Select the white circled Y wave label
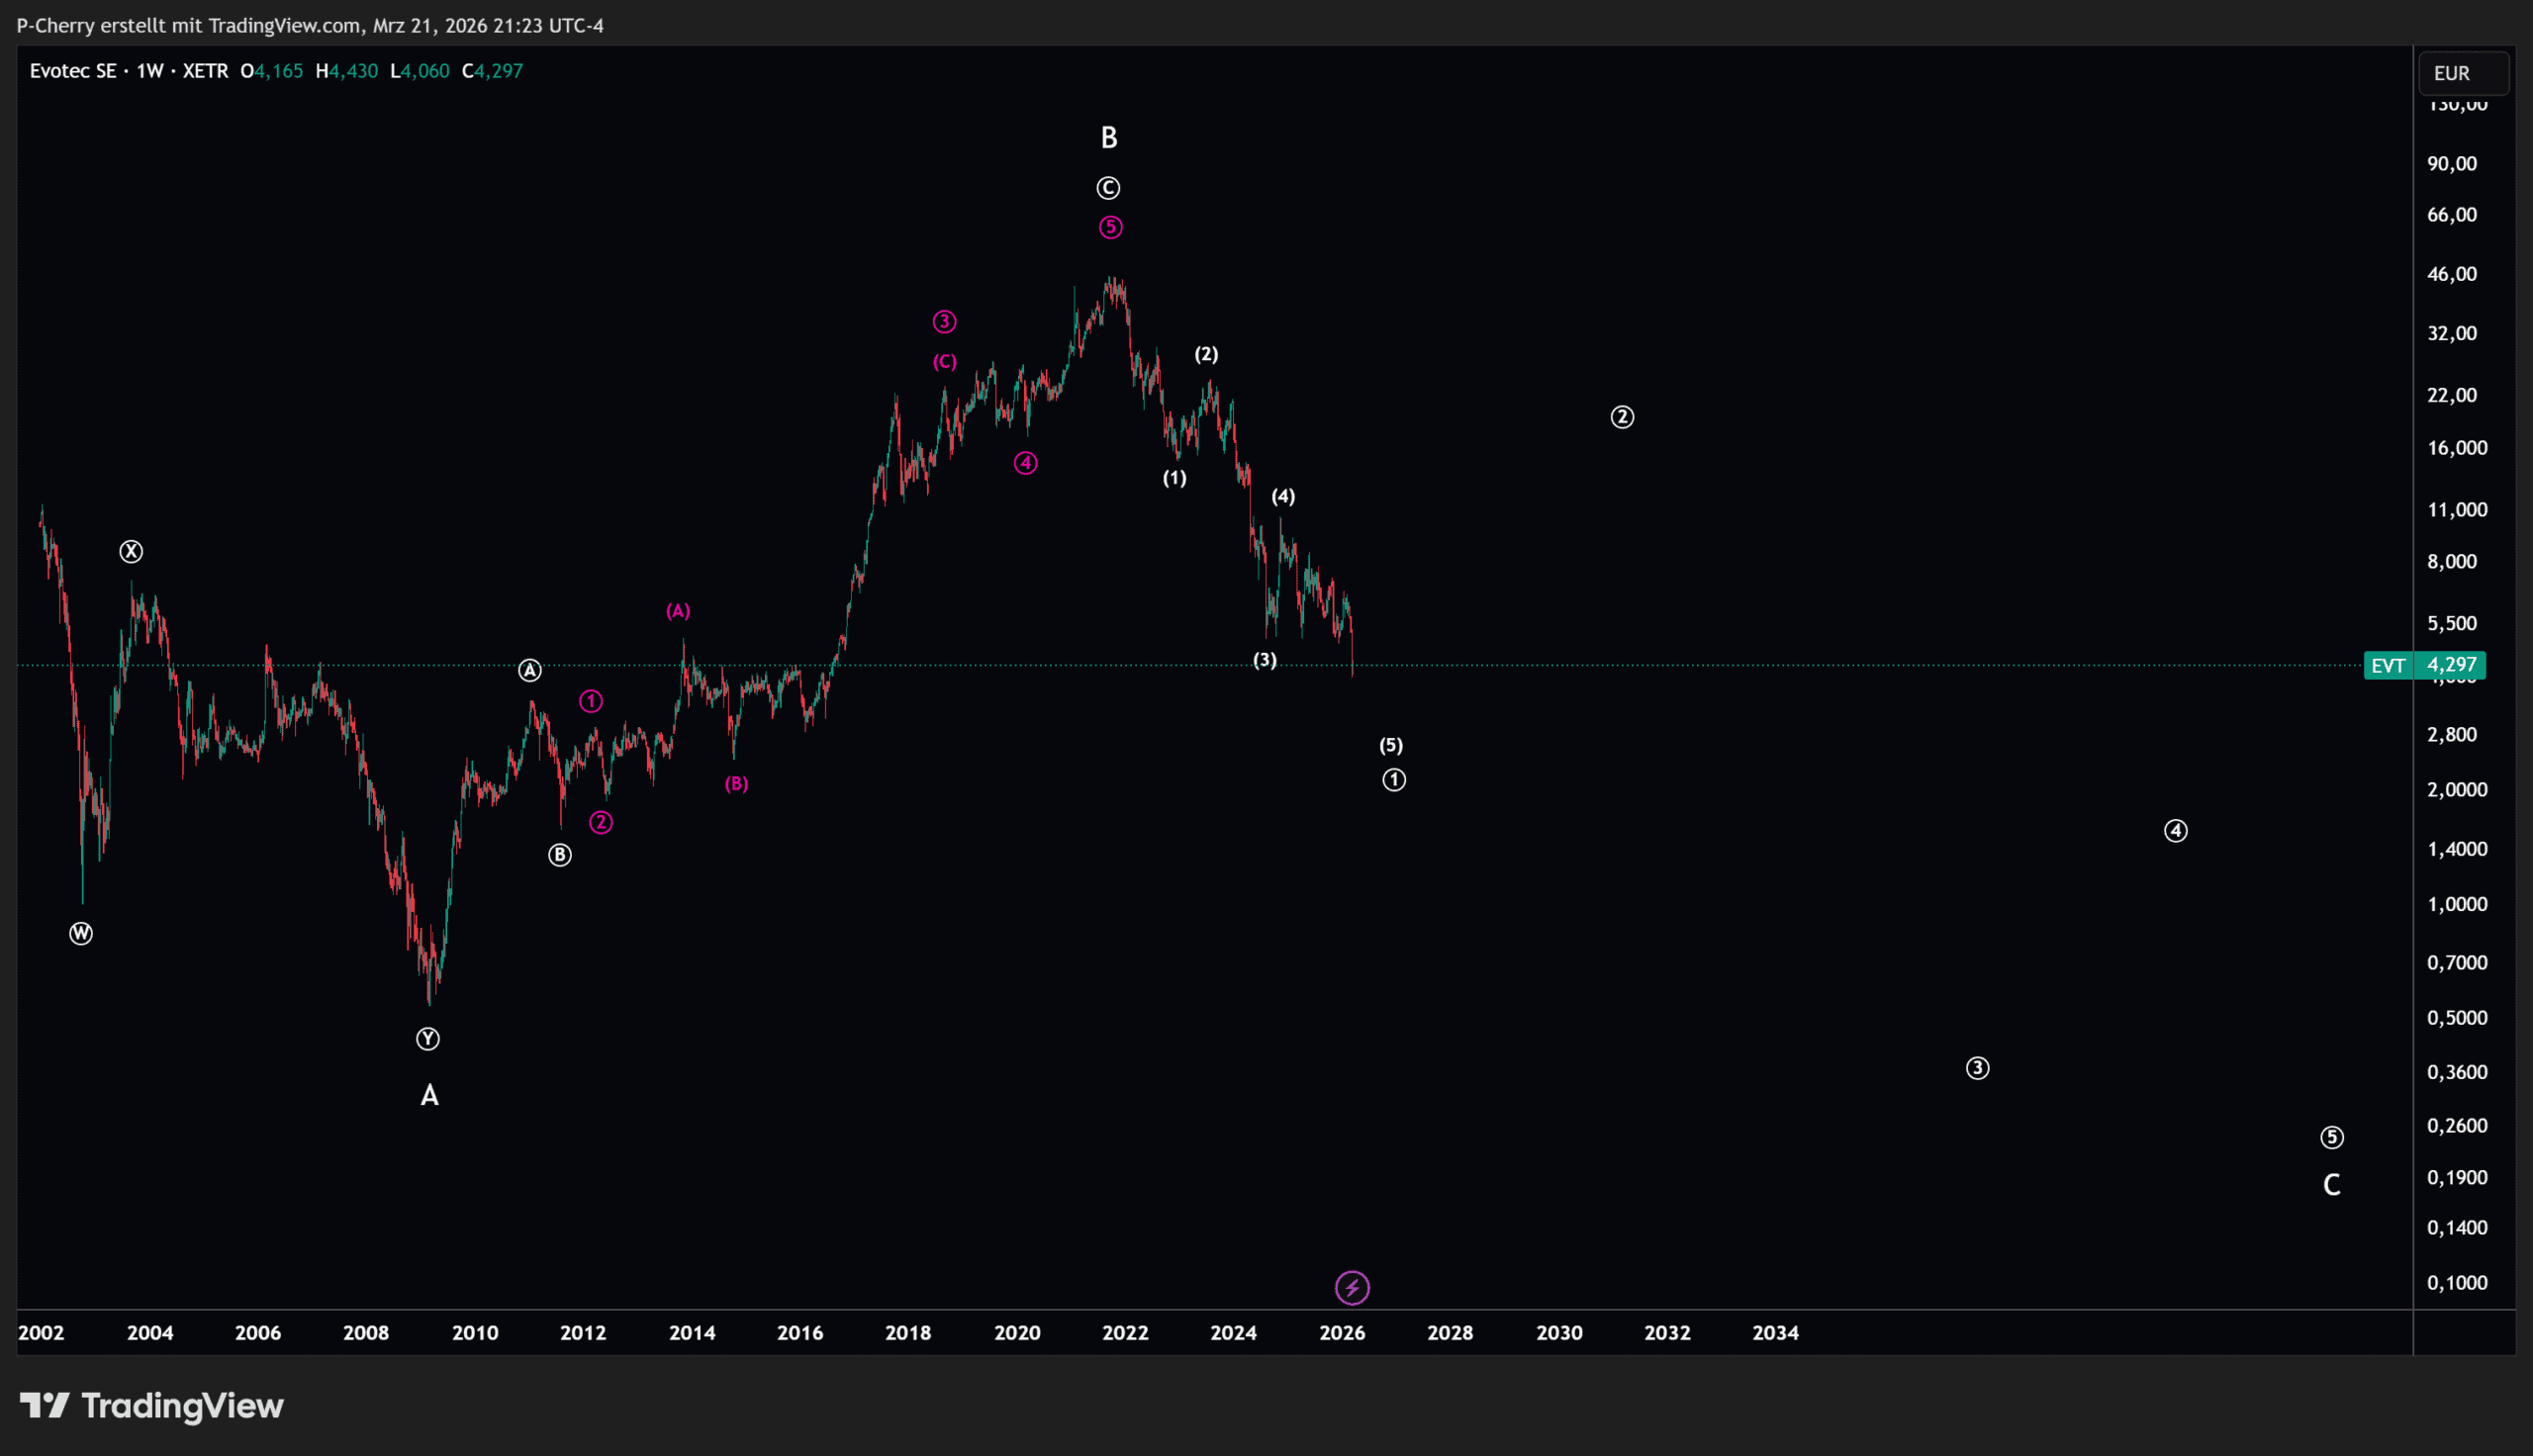This screenshot has width=2533, height=1456. tap(428, 1039)
